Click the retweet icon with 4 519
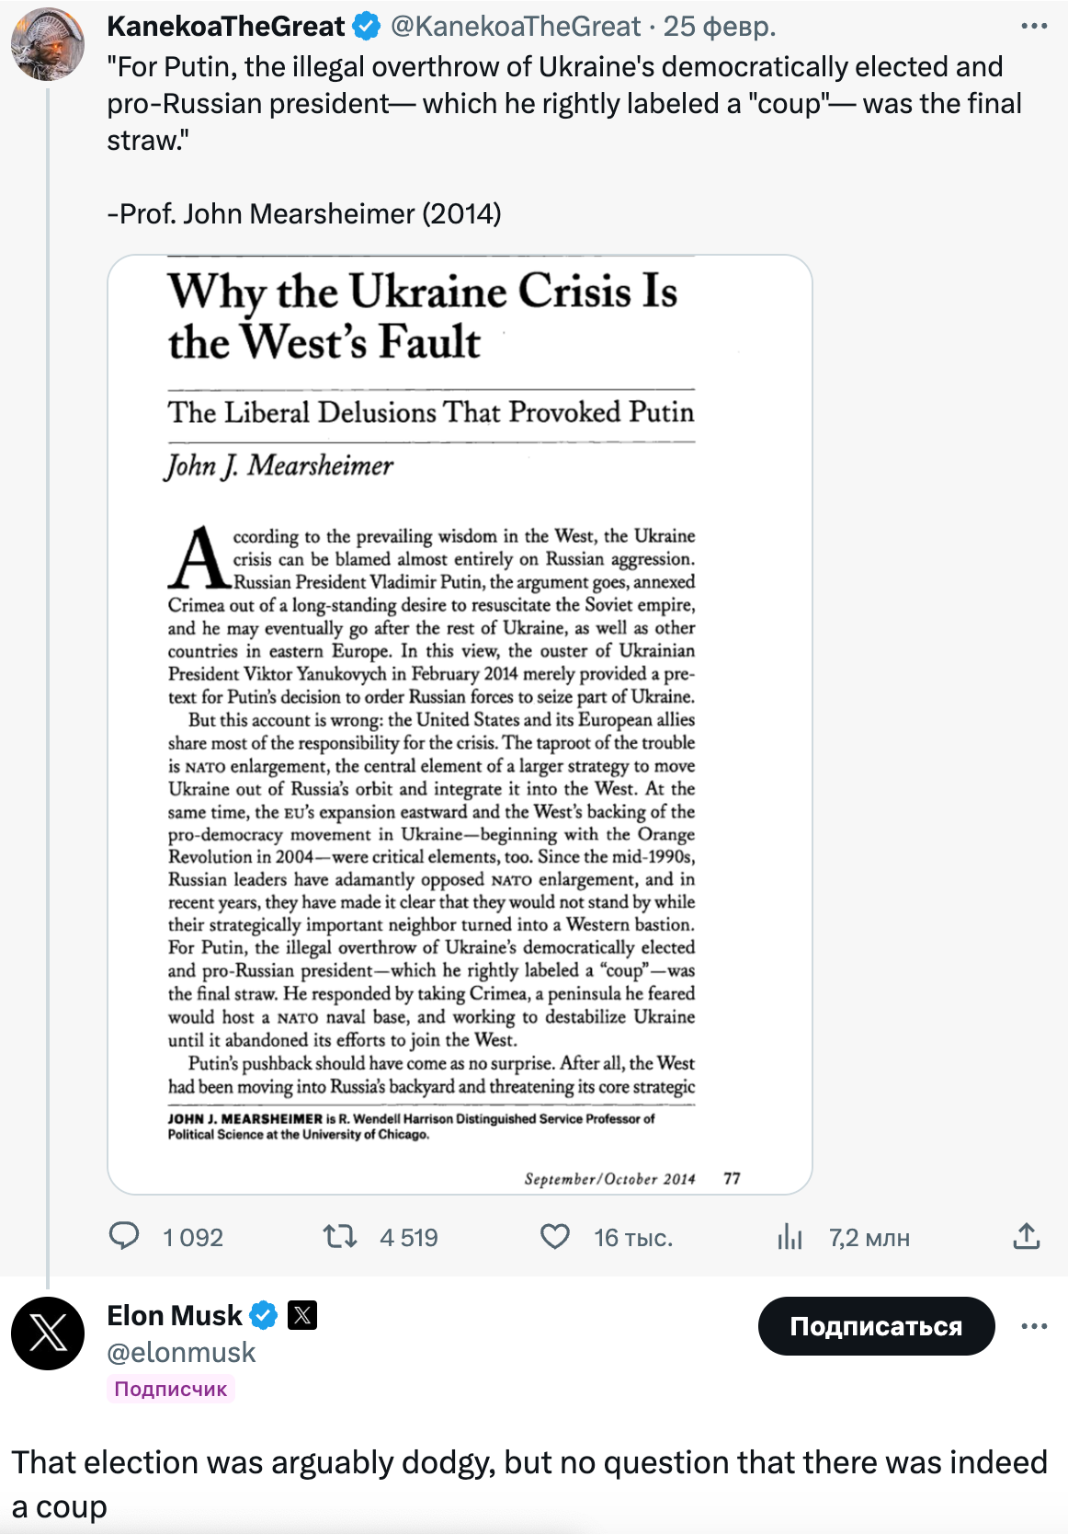Viewport: 1068px width, 1534px height. (339, 1236)
